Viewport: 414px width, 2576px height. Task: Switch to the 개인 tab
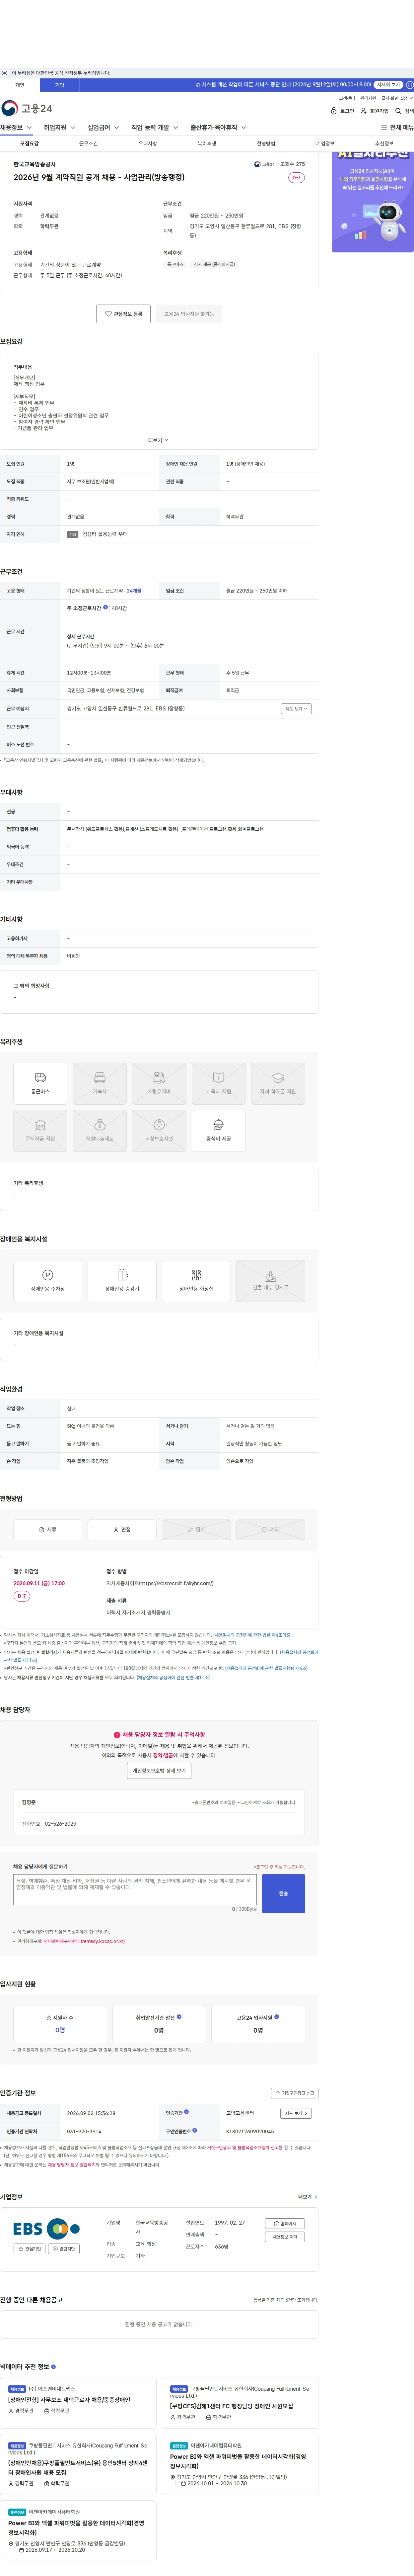coord(20,85)
